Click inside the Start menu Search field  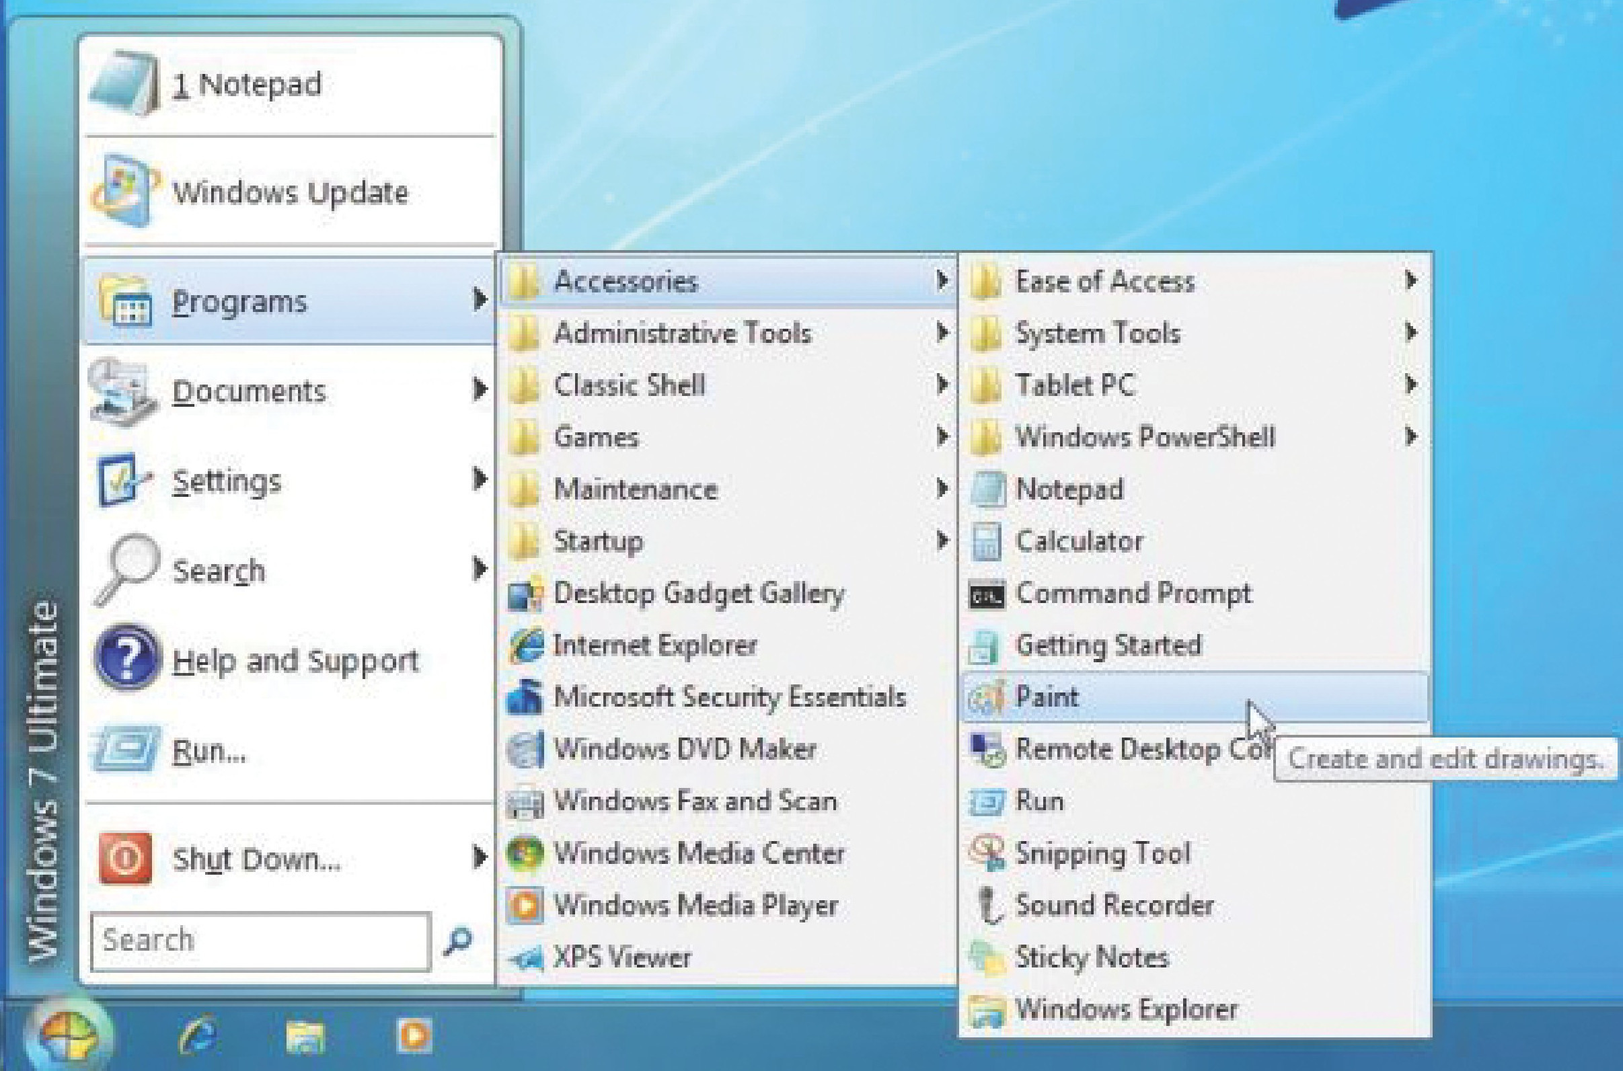click(x=260, y=941)
